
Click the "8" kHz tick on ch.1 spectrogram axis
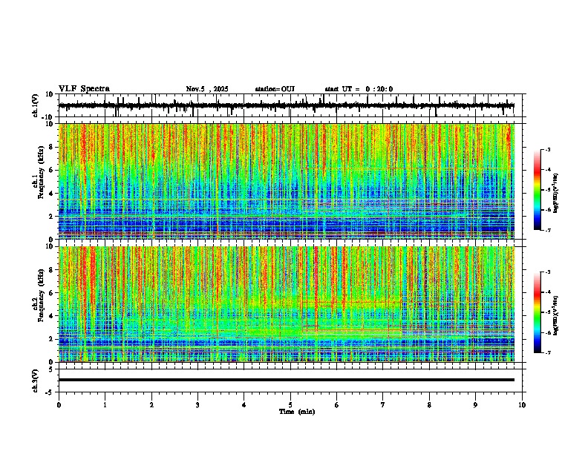(x=52, y=147)
